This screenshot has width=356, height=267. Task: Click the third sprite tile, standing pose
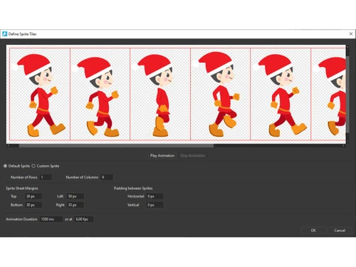pyautogui.click(x=160, y=94)
